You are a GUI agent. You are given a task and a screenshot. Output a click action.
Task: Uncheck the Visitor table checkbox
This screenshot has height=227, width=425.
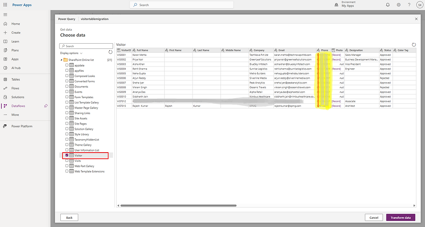point(67,155)
